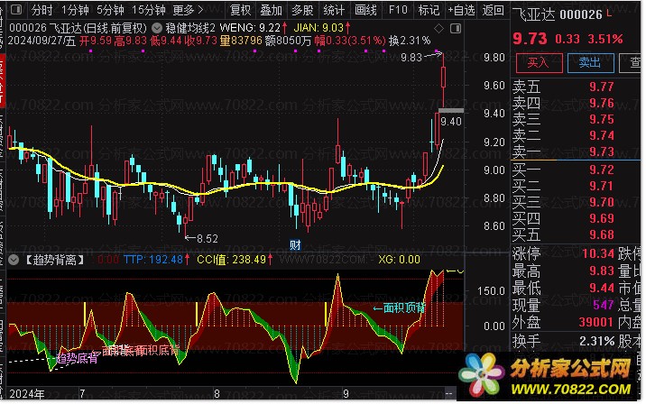Open the 统计 statistics tool
This screenshot has height=404, width=646.
coord(334,10)
